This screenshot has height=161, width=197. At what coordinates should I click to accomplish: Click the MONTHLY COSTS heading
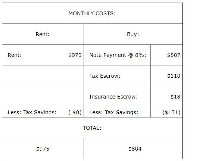coord(92,13)
